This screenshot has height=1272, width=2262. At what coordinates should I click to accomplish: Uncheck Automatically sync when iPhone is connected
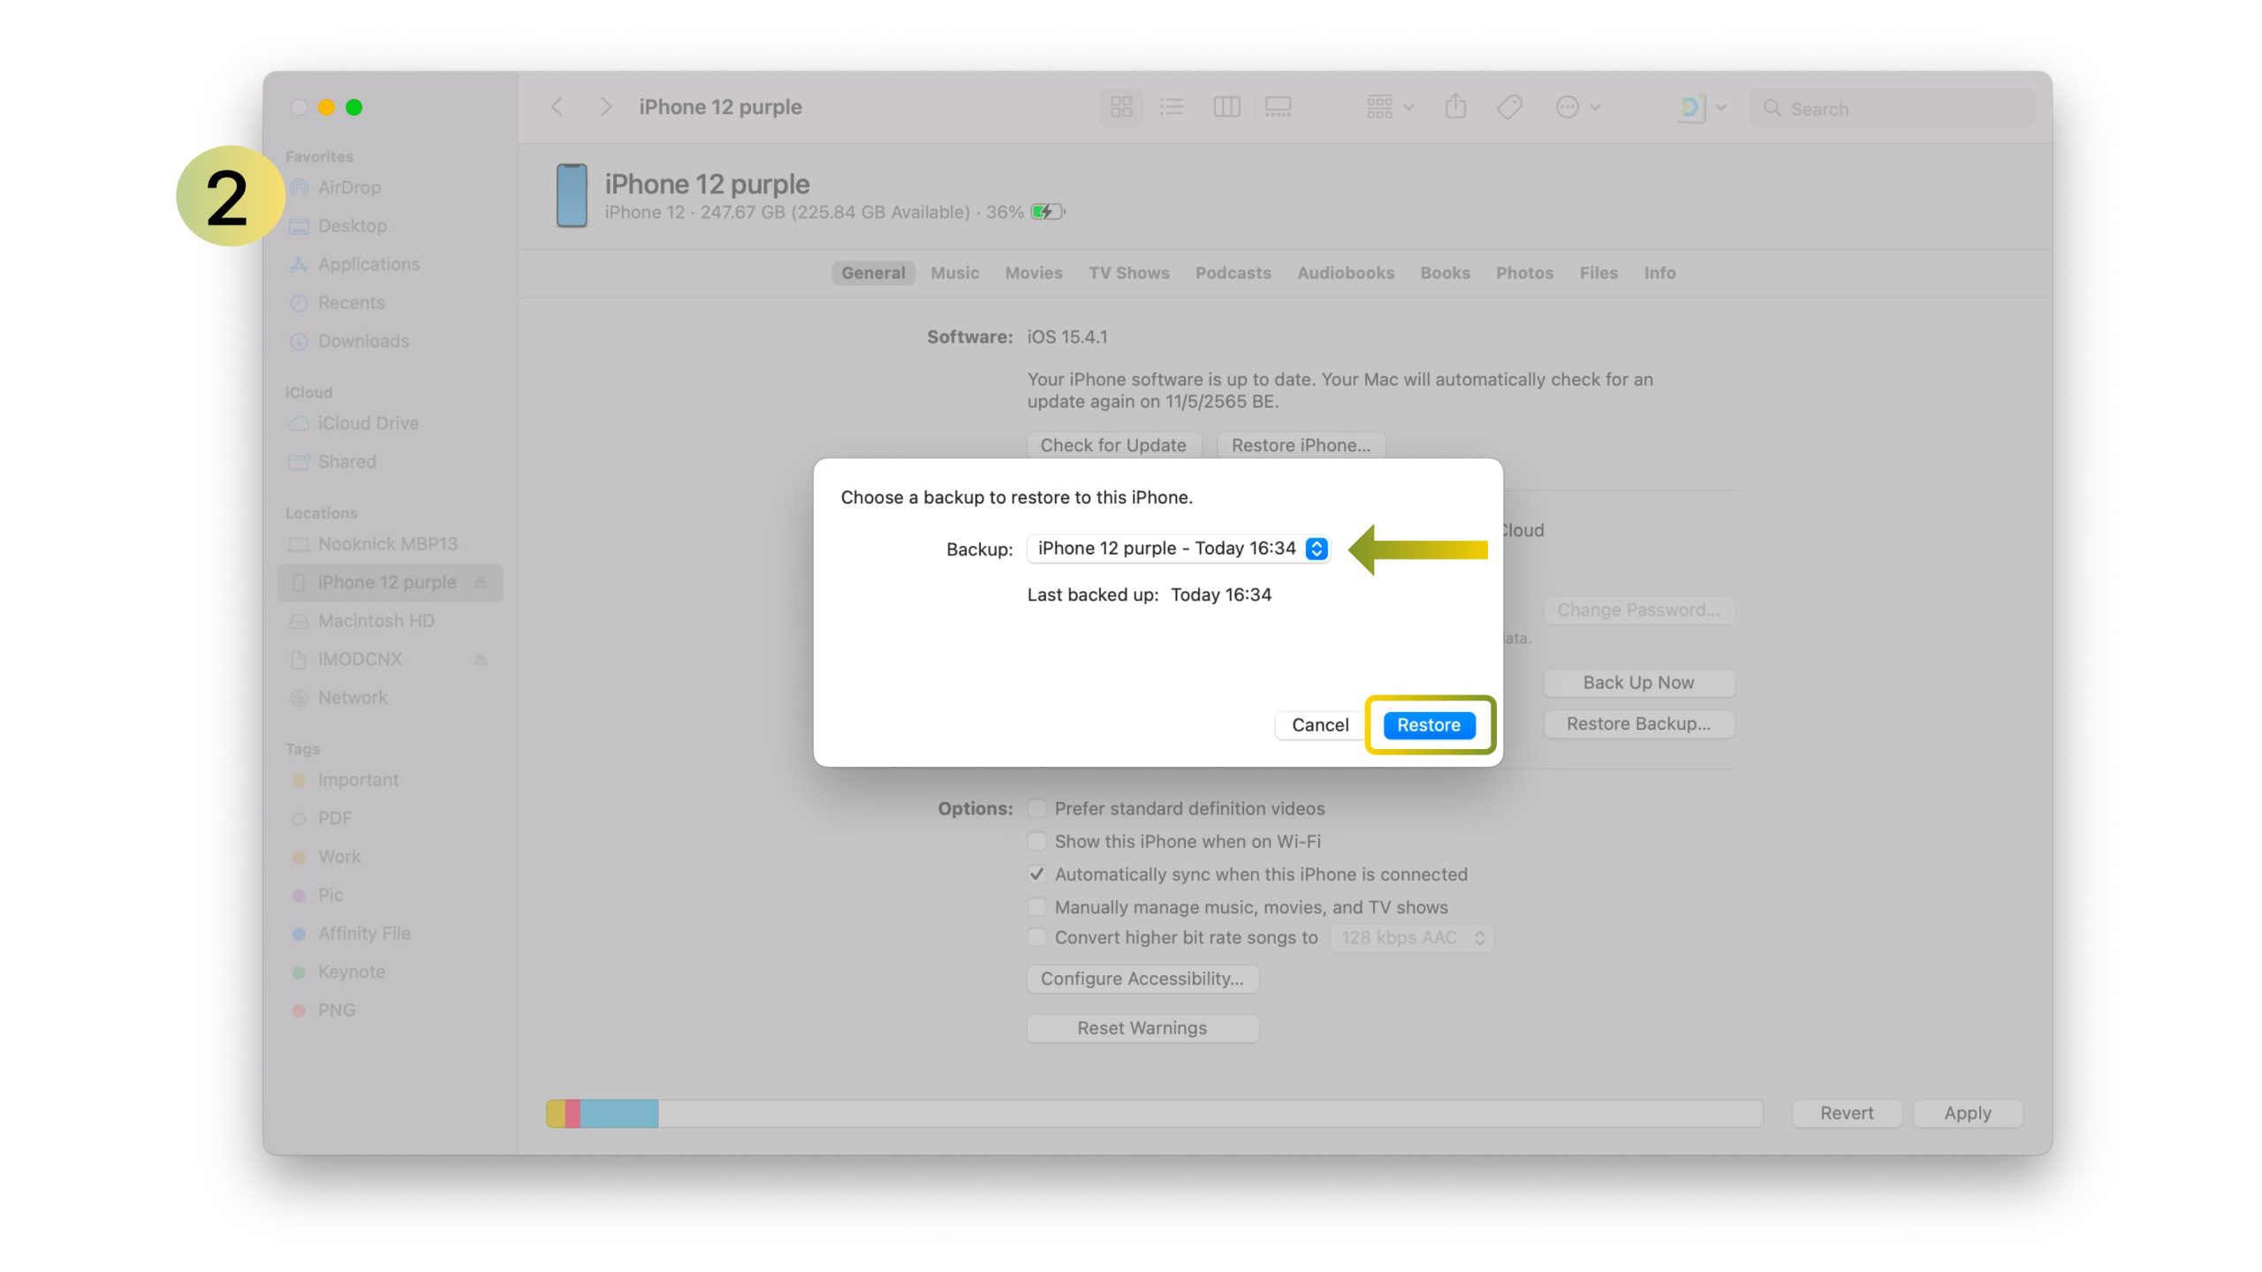tap(1036, 874)
